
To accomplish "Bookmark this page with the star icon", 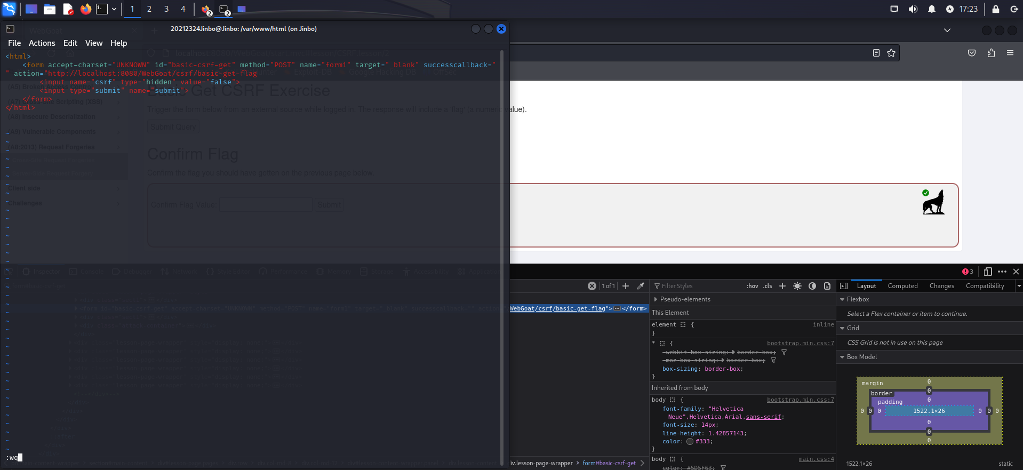I will [x=891, y=53].
